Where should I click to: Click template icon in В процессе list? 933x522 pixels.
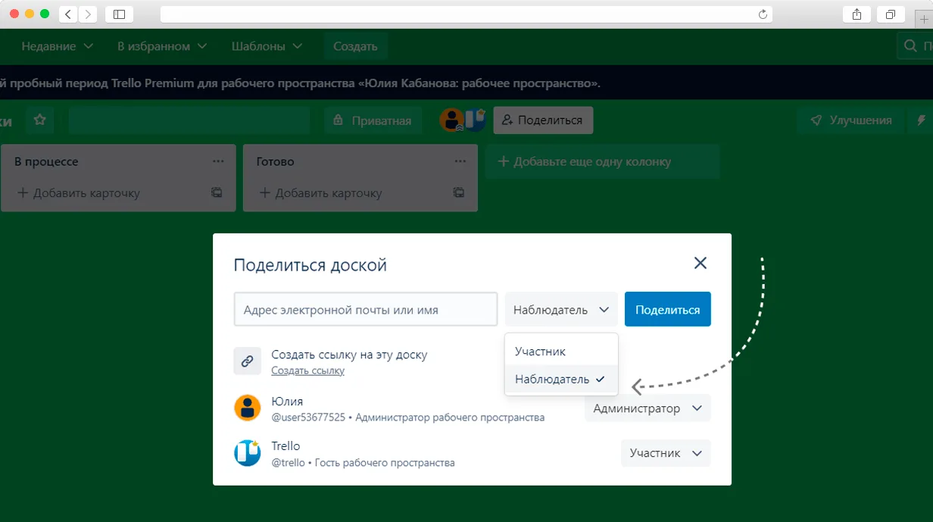point(217,192)
